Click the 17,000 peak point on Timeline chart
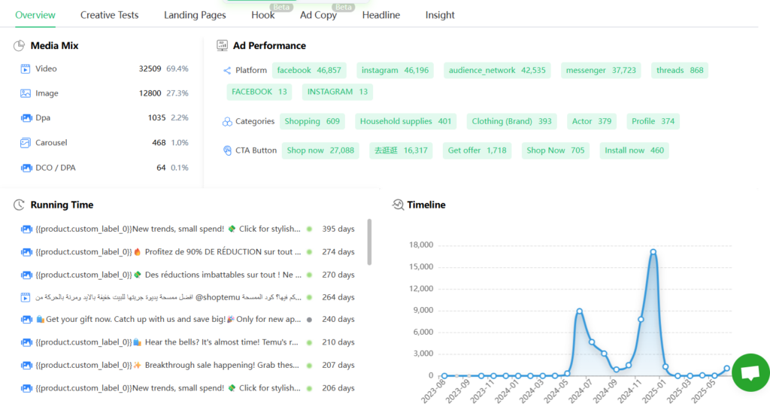Viewport: 770px width, 404px height. pos(653,251)
